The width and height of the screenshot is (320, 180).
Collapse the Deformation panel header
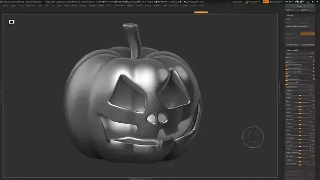coord(292,50)
